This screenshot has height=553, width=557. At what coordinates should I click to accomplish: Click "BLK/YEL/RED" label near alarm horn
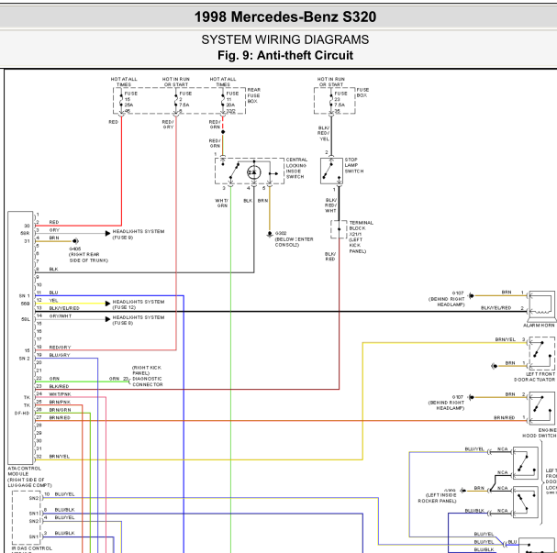496,308
